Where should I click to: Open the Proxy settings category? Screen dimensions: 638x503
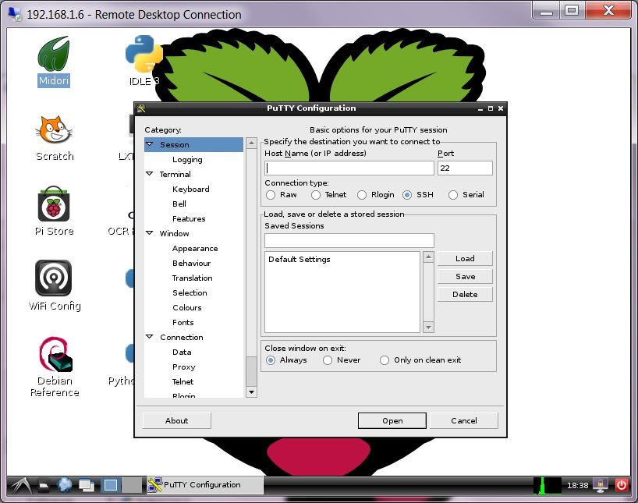pos(184,367)
